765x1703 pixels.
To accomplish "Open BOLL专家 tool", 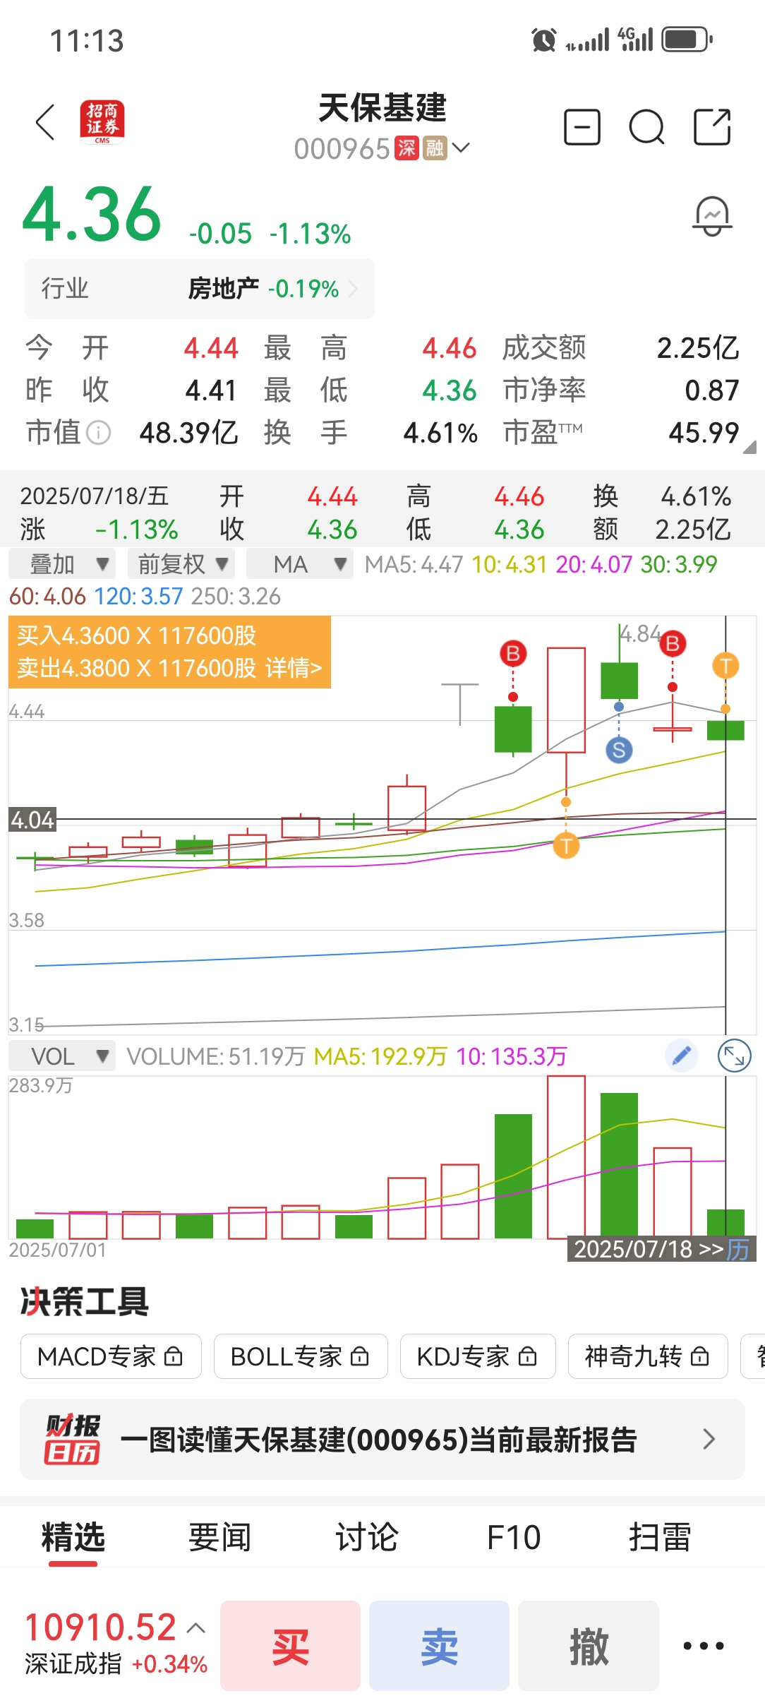I will [301, 1356].
